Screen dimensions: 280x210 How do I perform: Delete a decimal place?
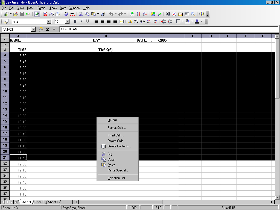pos(155,21)
